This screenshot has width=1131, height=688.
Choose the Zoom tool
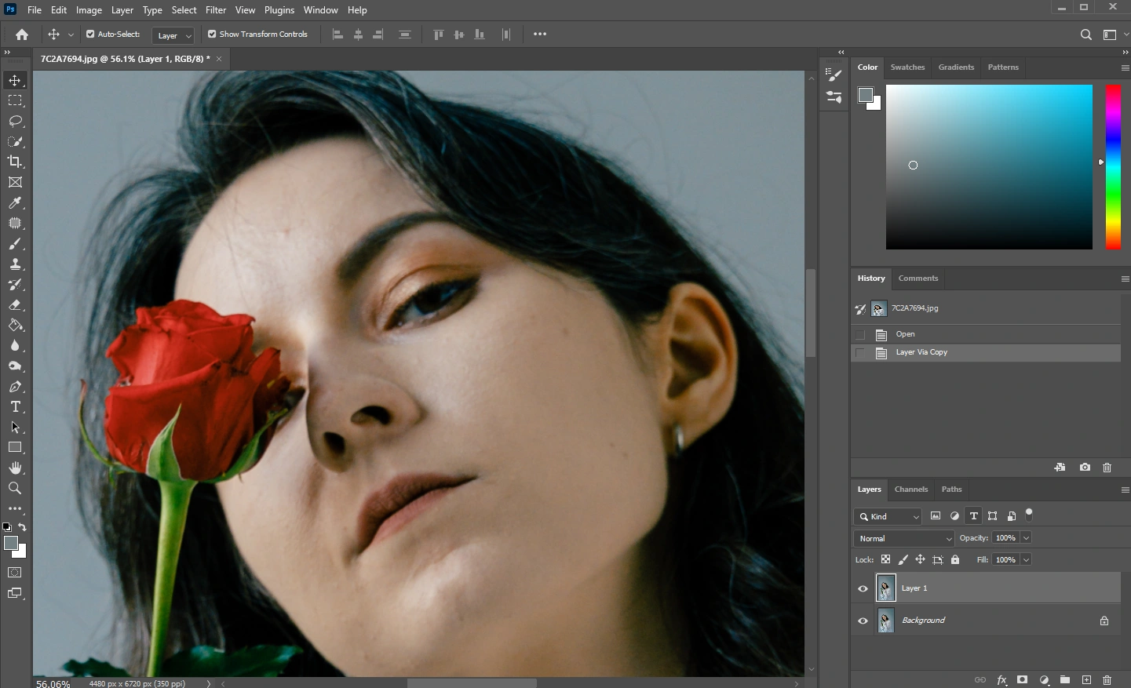15,488
